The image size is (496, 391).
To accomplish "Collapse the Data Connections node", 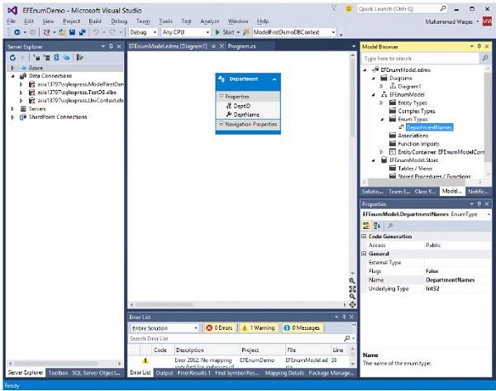I will click(x=12, y=76).
